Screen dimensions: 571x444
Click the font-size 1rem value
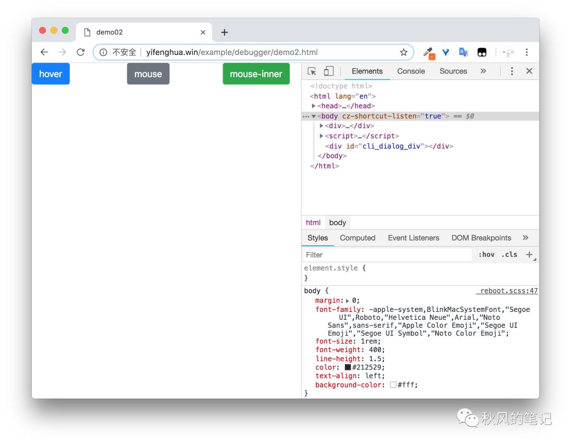[x=369, y=341]
